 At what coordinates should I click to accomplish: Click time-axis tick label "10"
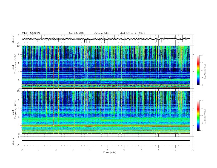pyautogui.click(x=193, y=150)
